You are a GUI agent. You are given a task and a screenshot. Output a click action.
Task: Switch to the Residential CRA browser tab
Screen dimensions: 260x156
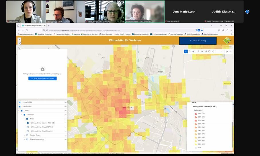[32, 26]
